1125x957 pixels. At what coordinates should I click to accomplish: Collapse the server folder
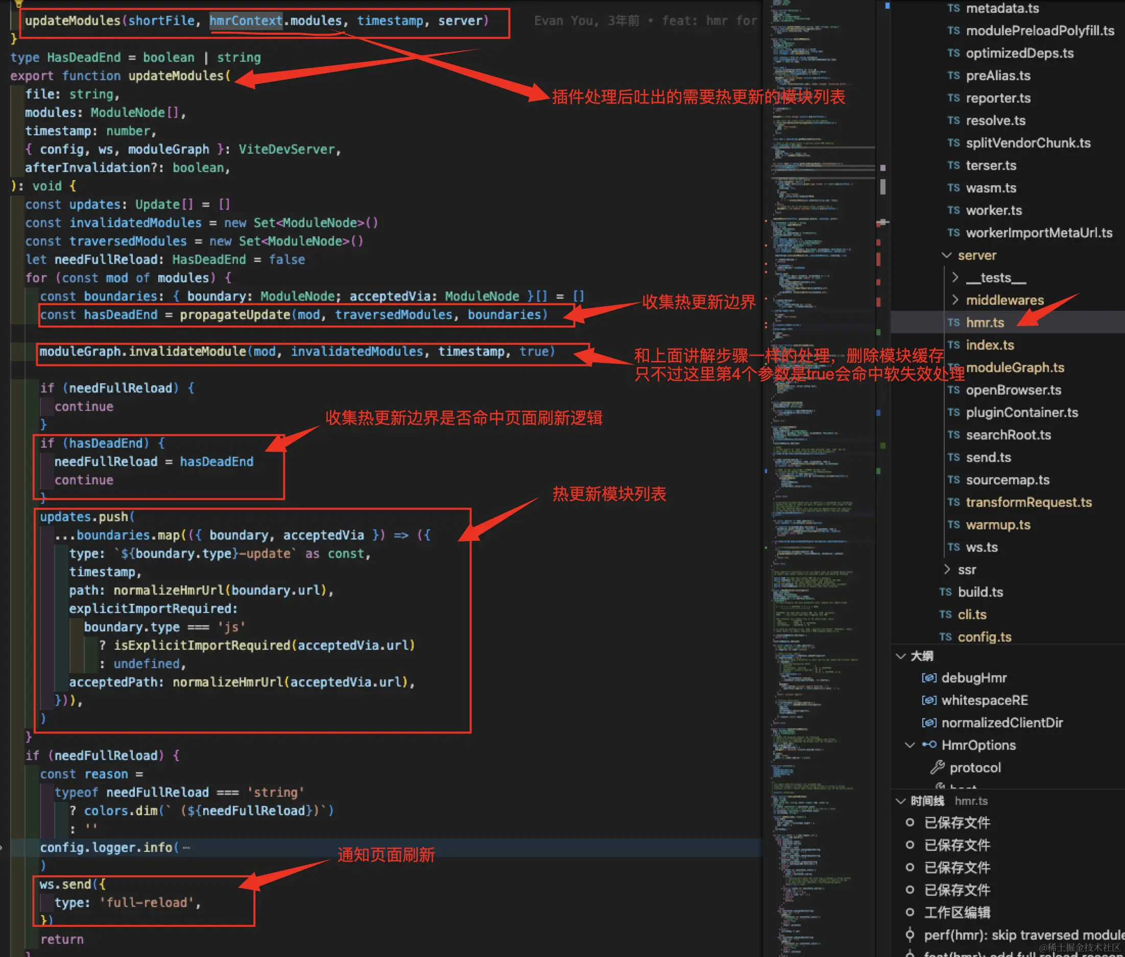(947, 255)
